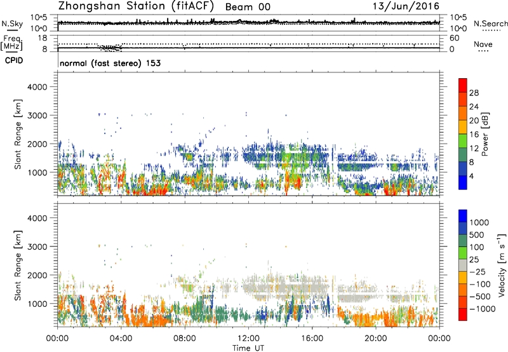Click the light green segment of velocity color bar
Screen dimensions: 508x352
coord(463,253)
